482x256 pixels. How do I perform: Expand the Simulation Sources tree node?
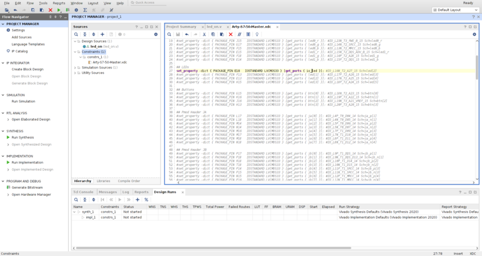75,67
